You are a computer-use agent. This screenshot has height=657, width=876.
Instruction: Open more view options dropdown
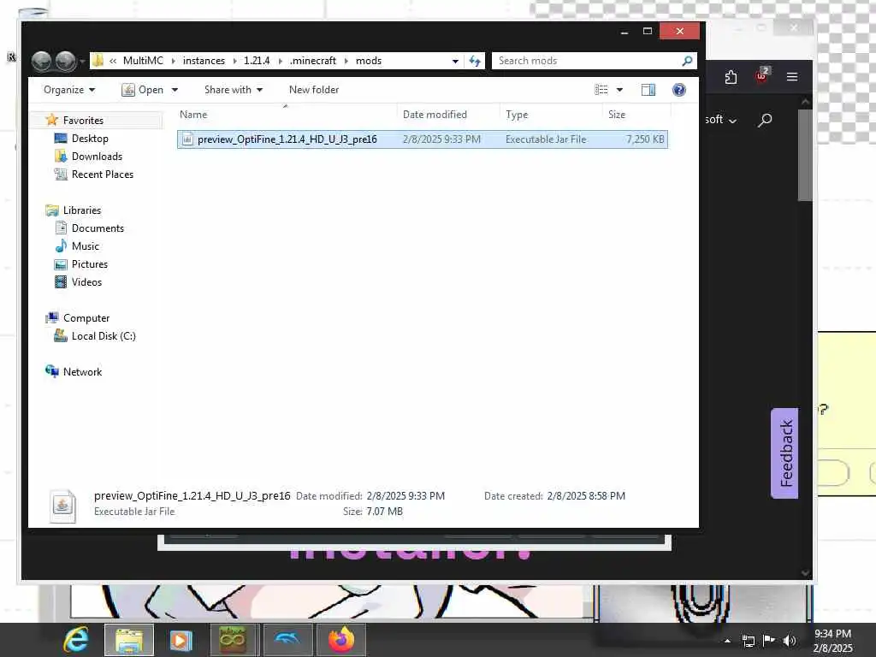(619, 90)
